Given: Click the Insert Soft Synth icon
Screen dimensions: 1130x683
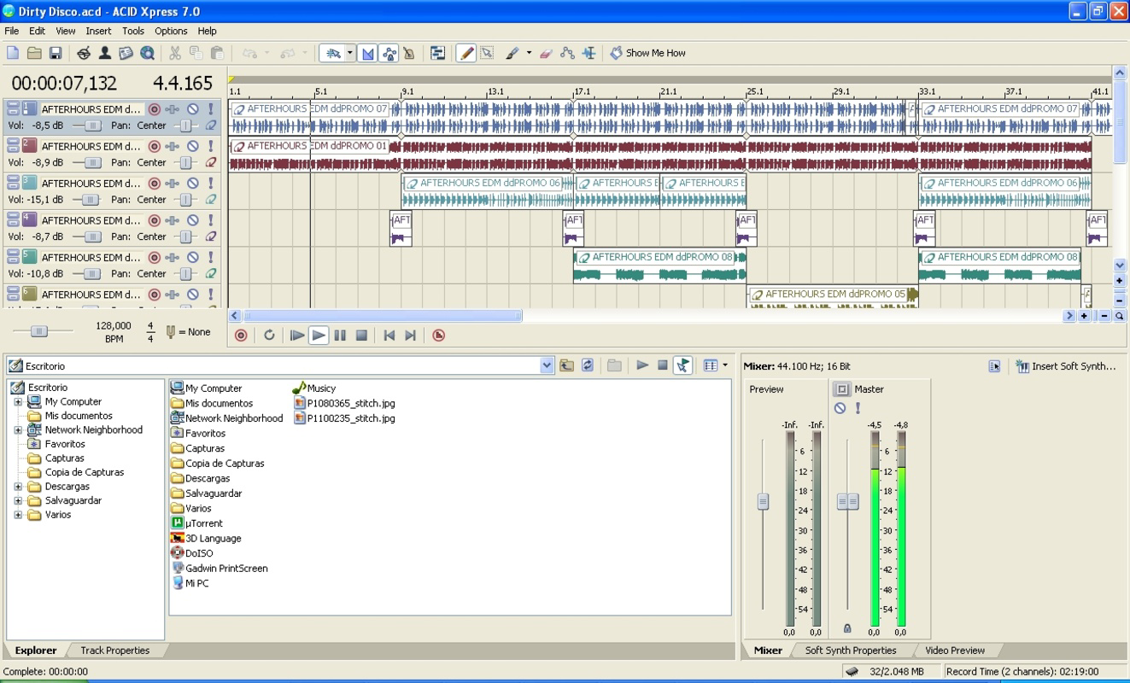Looking at the screenshot, I should click(1022, 366).
